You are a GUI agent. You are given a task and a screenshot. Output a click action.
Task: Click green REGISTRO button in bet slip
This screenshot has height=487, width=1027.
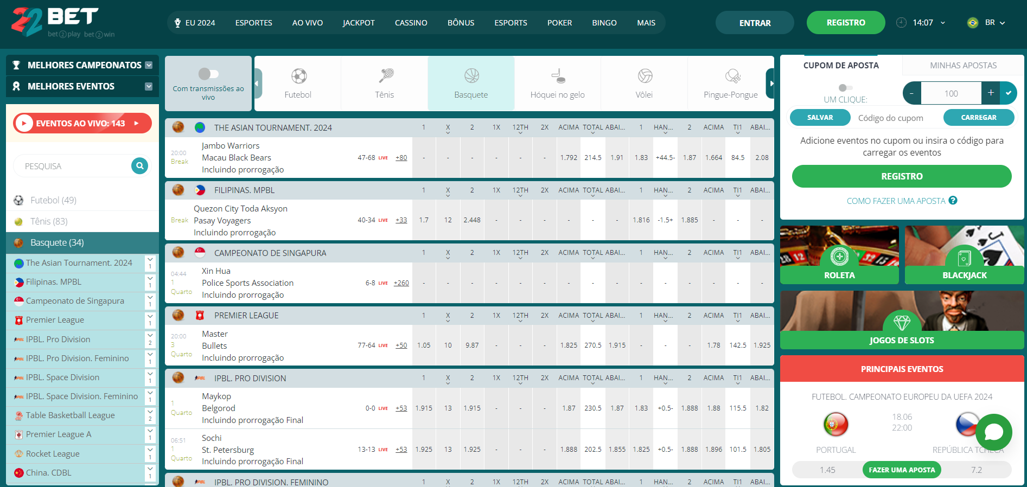(x=902, y=176)
